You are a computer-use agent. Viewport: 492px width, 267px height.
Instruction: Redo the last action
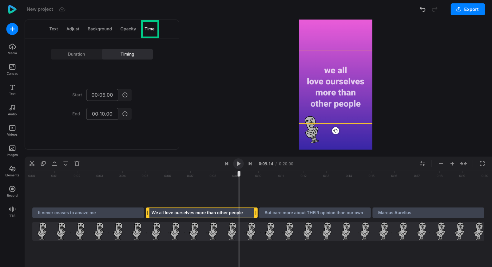[434, 9]
